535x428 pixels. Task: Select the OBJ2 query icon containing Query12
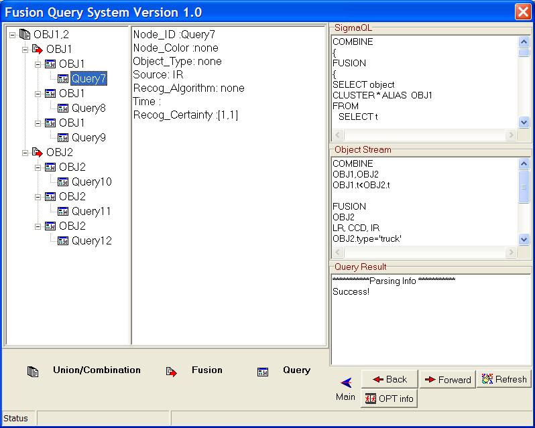tap(50, 226)
